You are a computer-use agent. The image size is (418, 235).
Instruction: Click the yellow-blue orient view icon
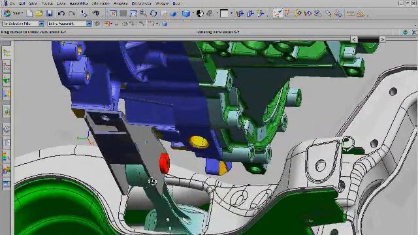(261, 13)
